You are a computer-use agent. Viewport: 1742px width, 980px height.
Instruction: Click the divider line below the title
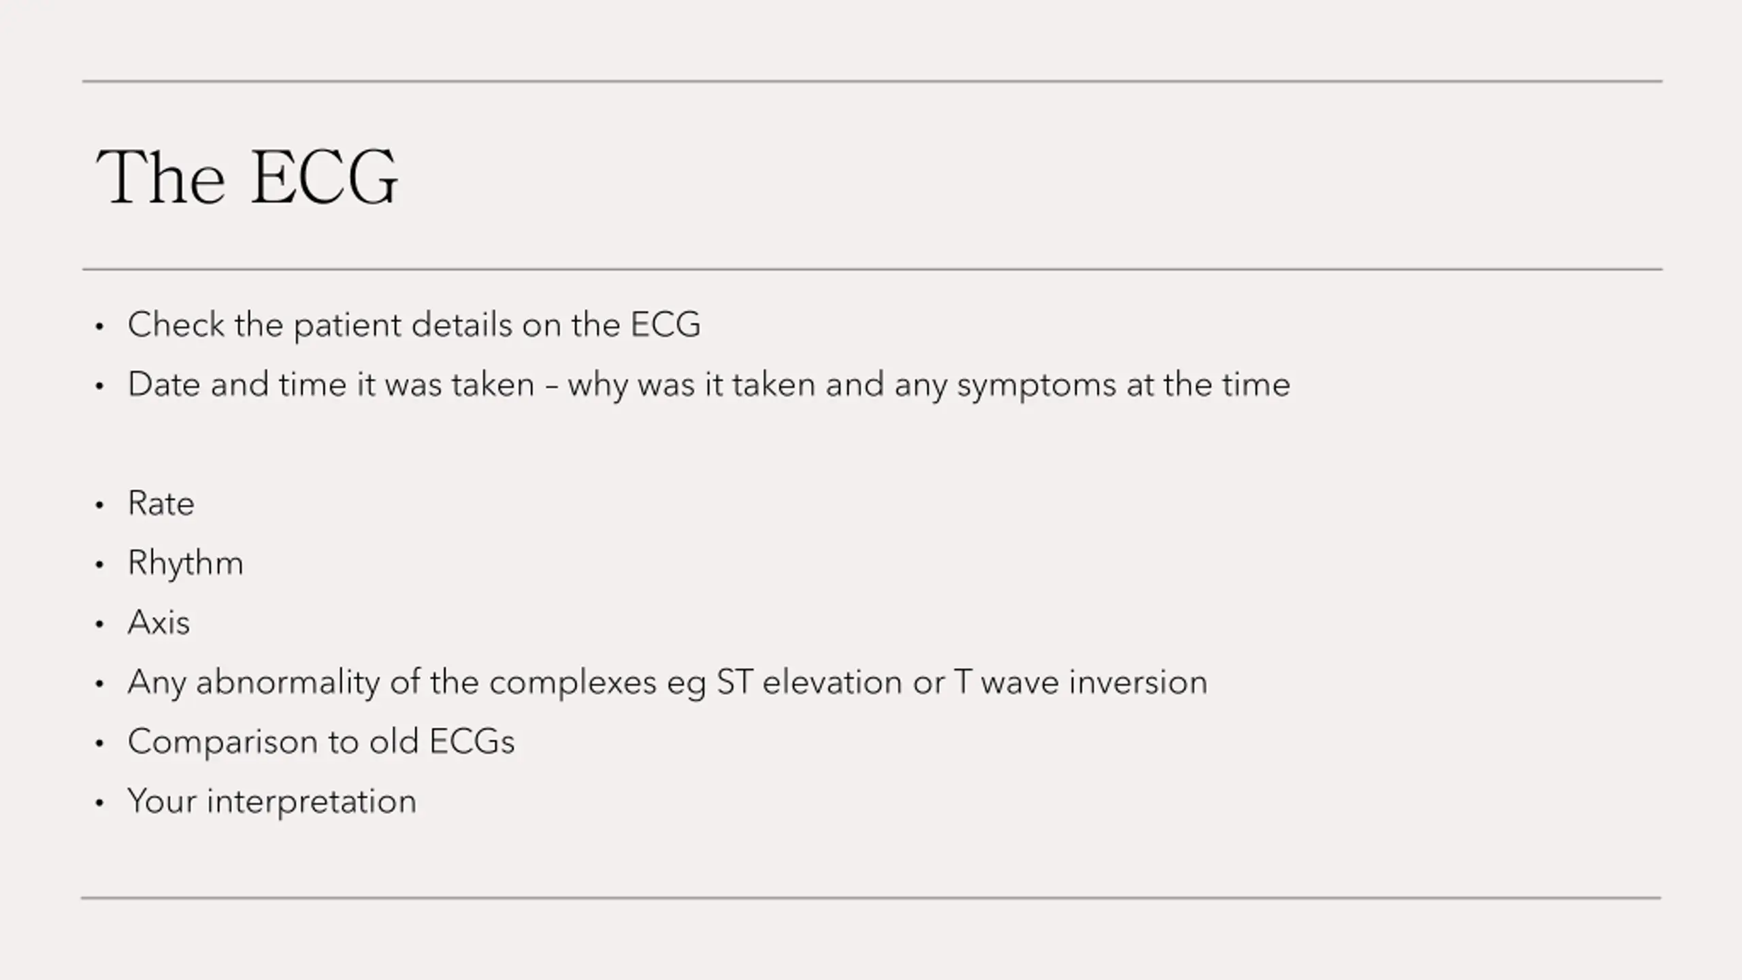[x=872, y=269]
